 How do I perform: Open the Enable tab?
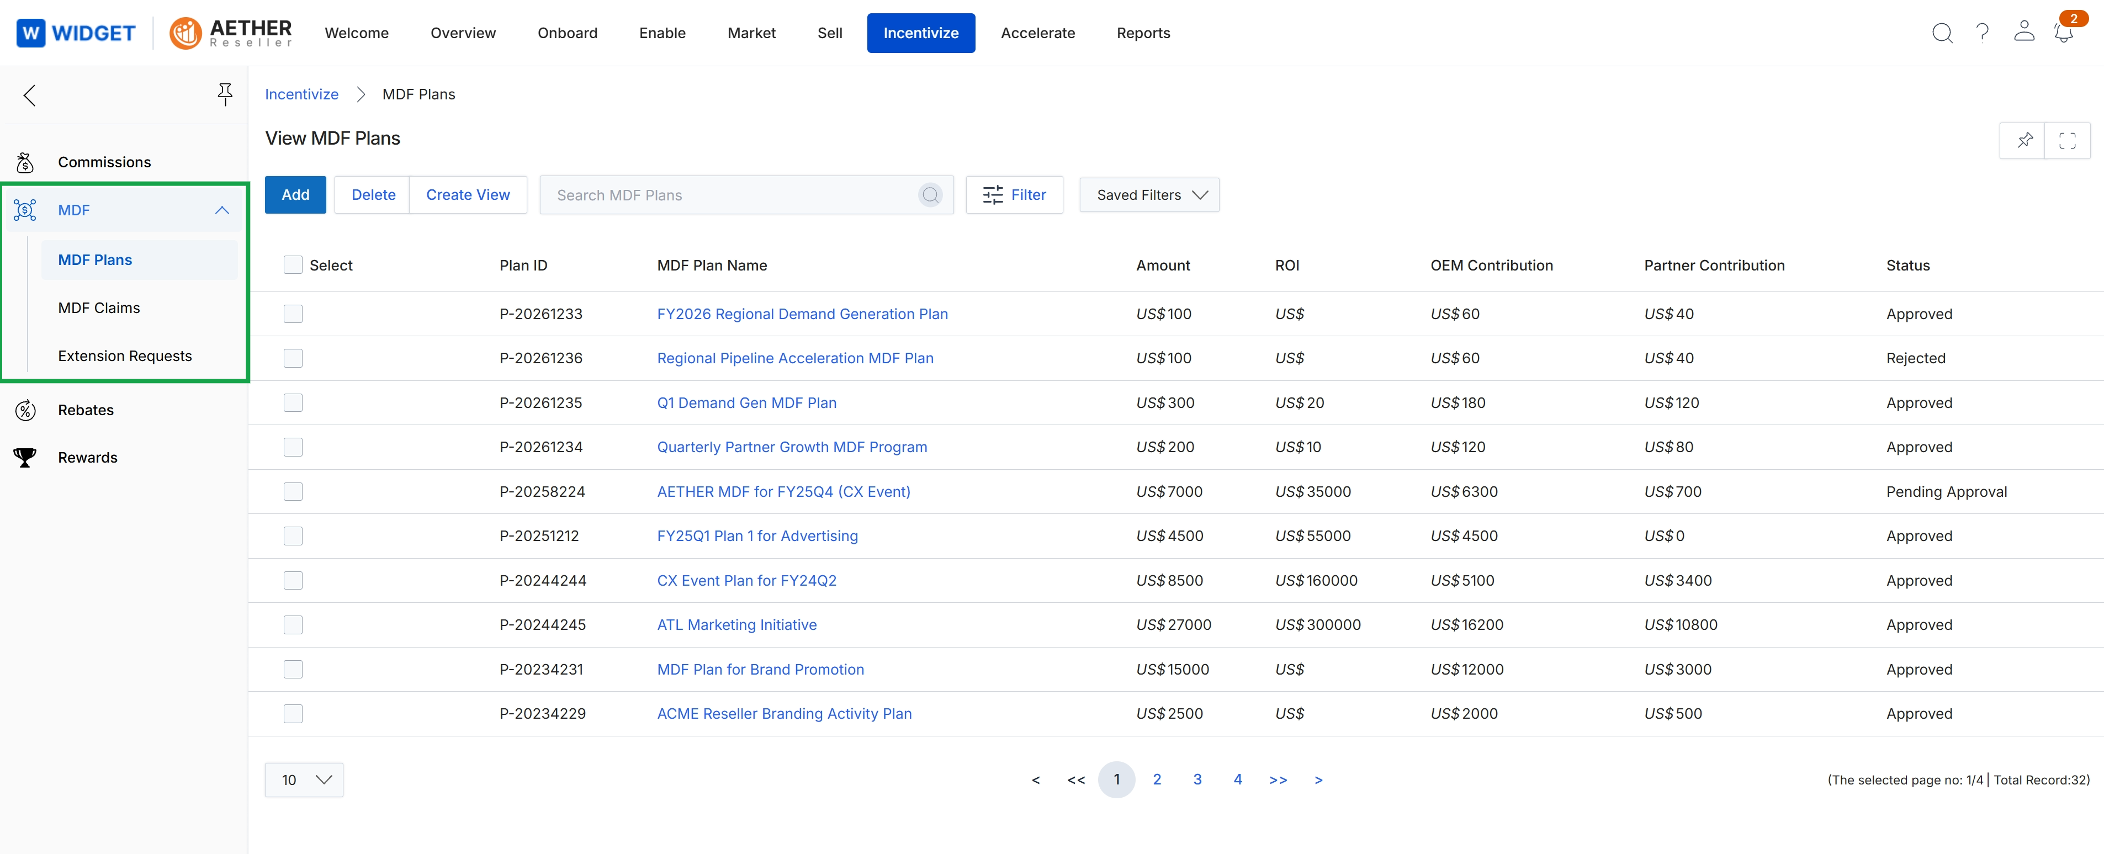663,33
